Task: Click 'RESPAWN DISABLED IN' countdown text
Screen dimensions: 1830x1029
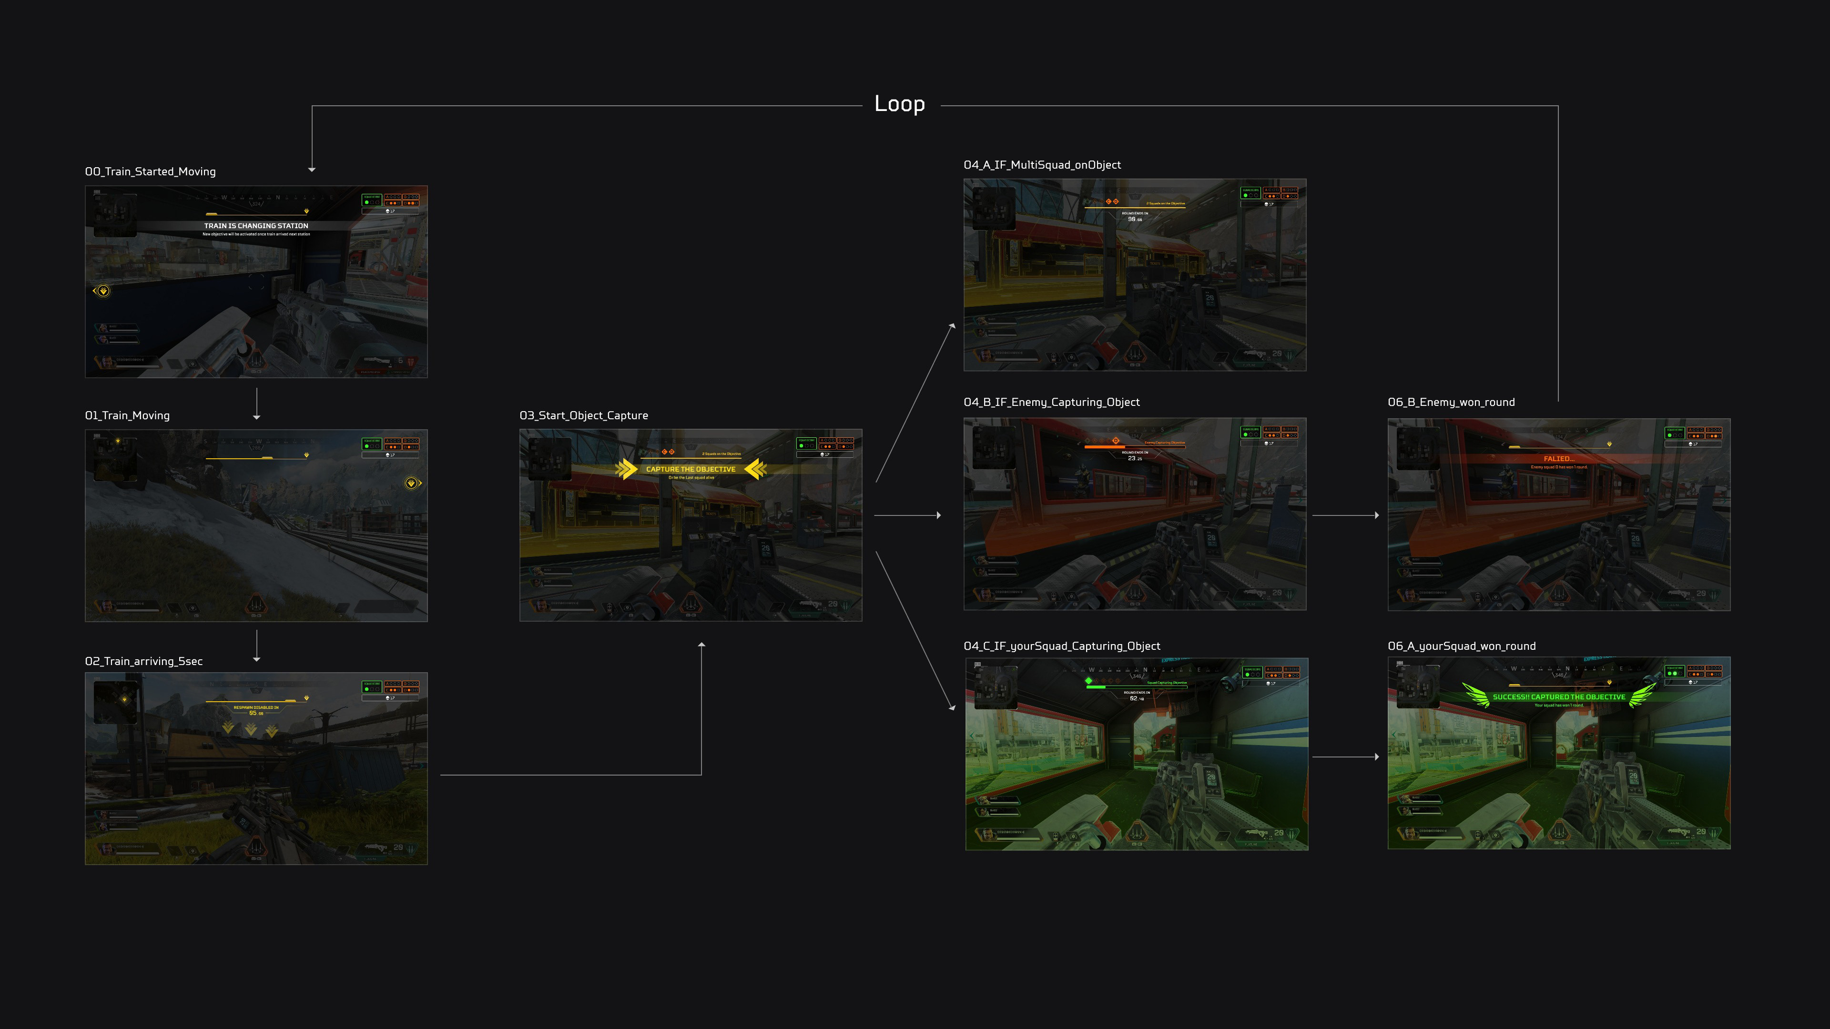Action: point(256,707)
